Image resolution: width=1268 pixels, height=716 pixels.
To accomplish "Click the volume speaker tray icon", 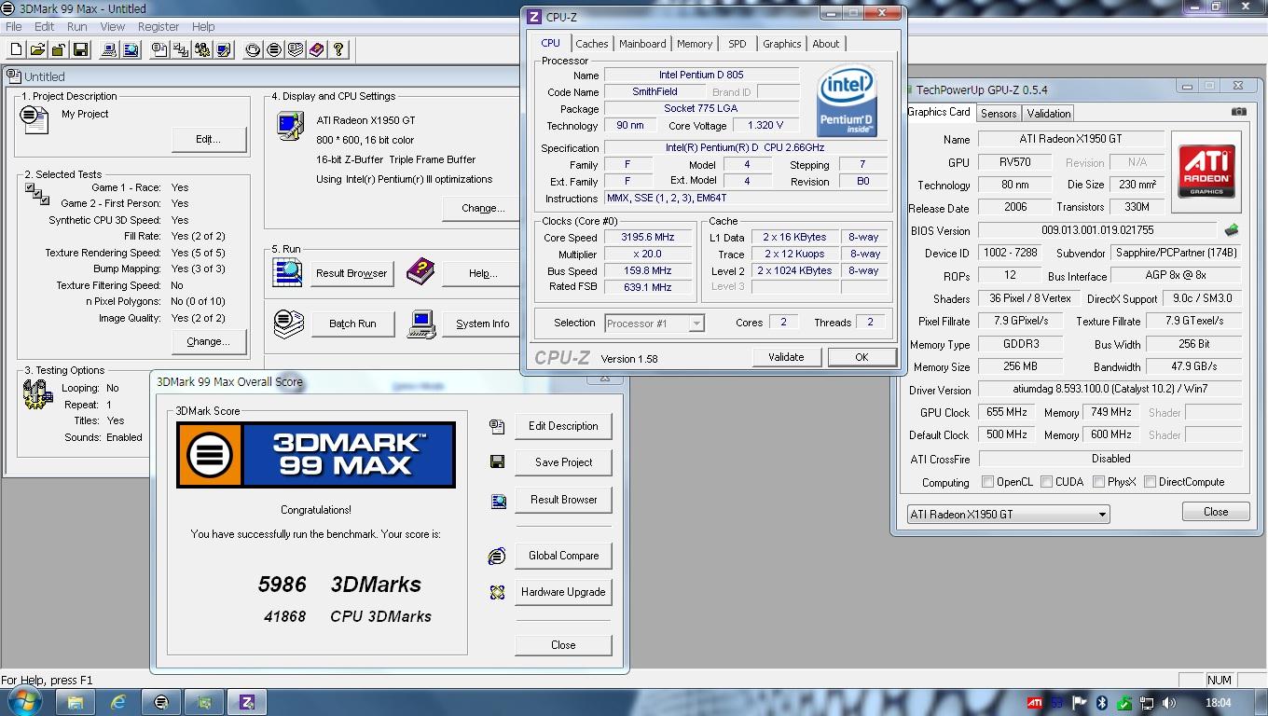I will pos(1169,703).
